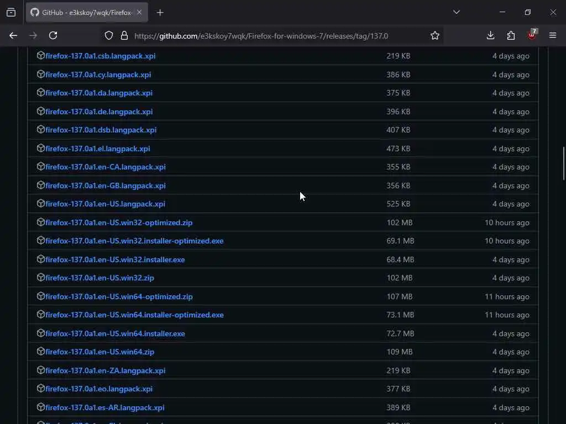Download firefox-137.0a1.en-US.win64.zip
This screenshot has height=424, width=566.
pyautogui.click(x=99, y=352)
